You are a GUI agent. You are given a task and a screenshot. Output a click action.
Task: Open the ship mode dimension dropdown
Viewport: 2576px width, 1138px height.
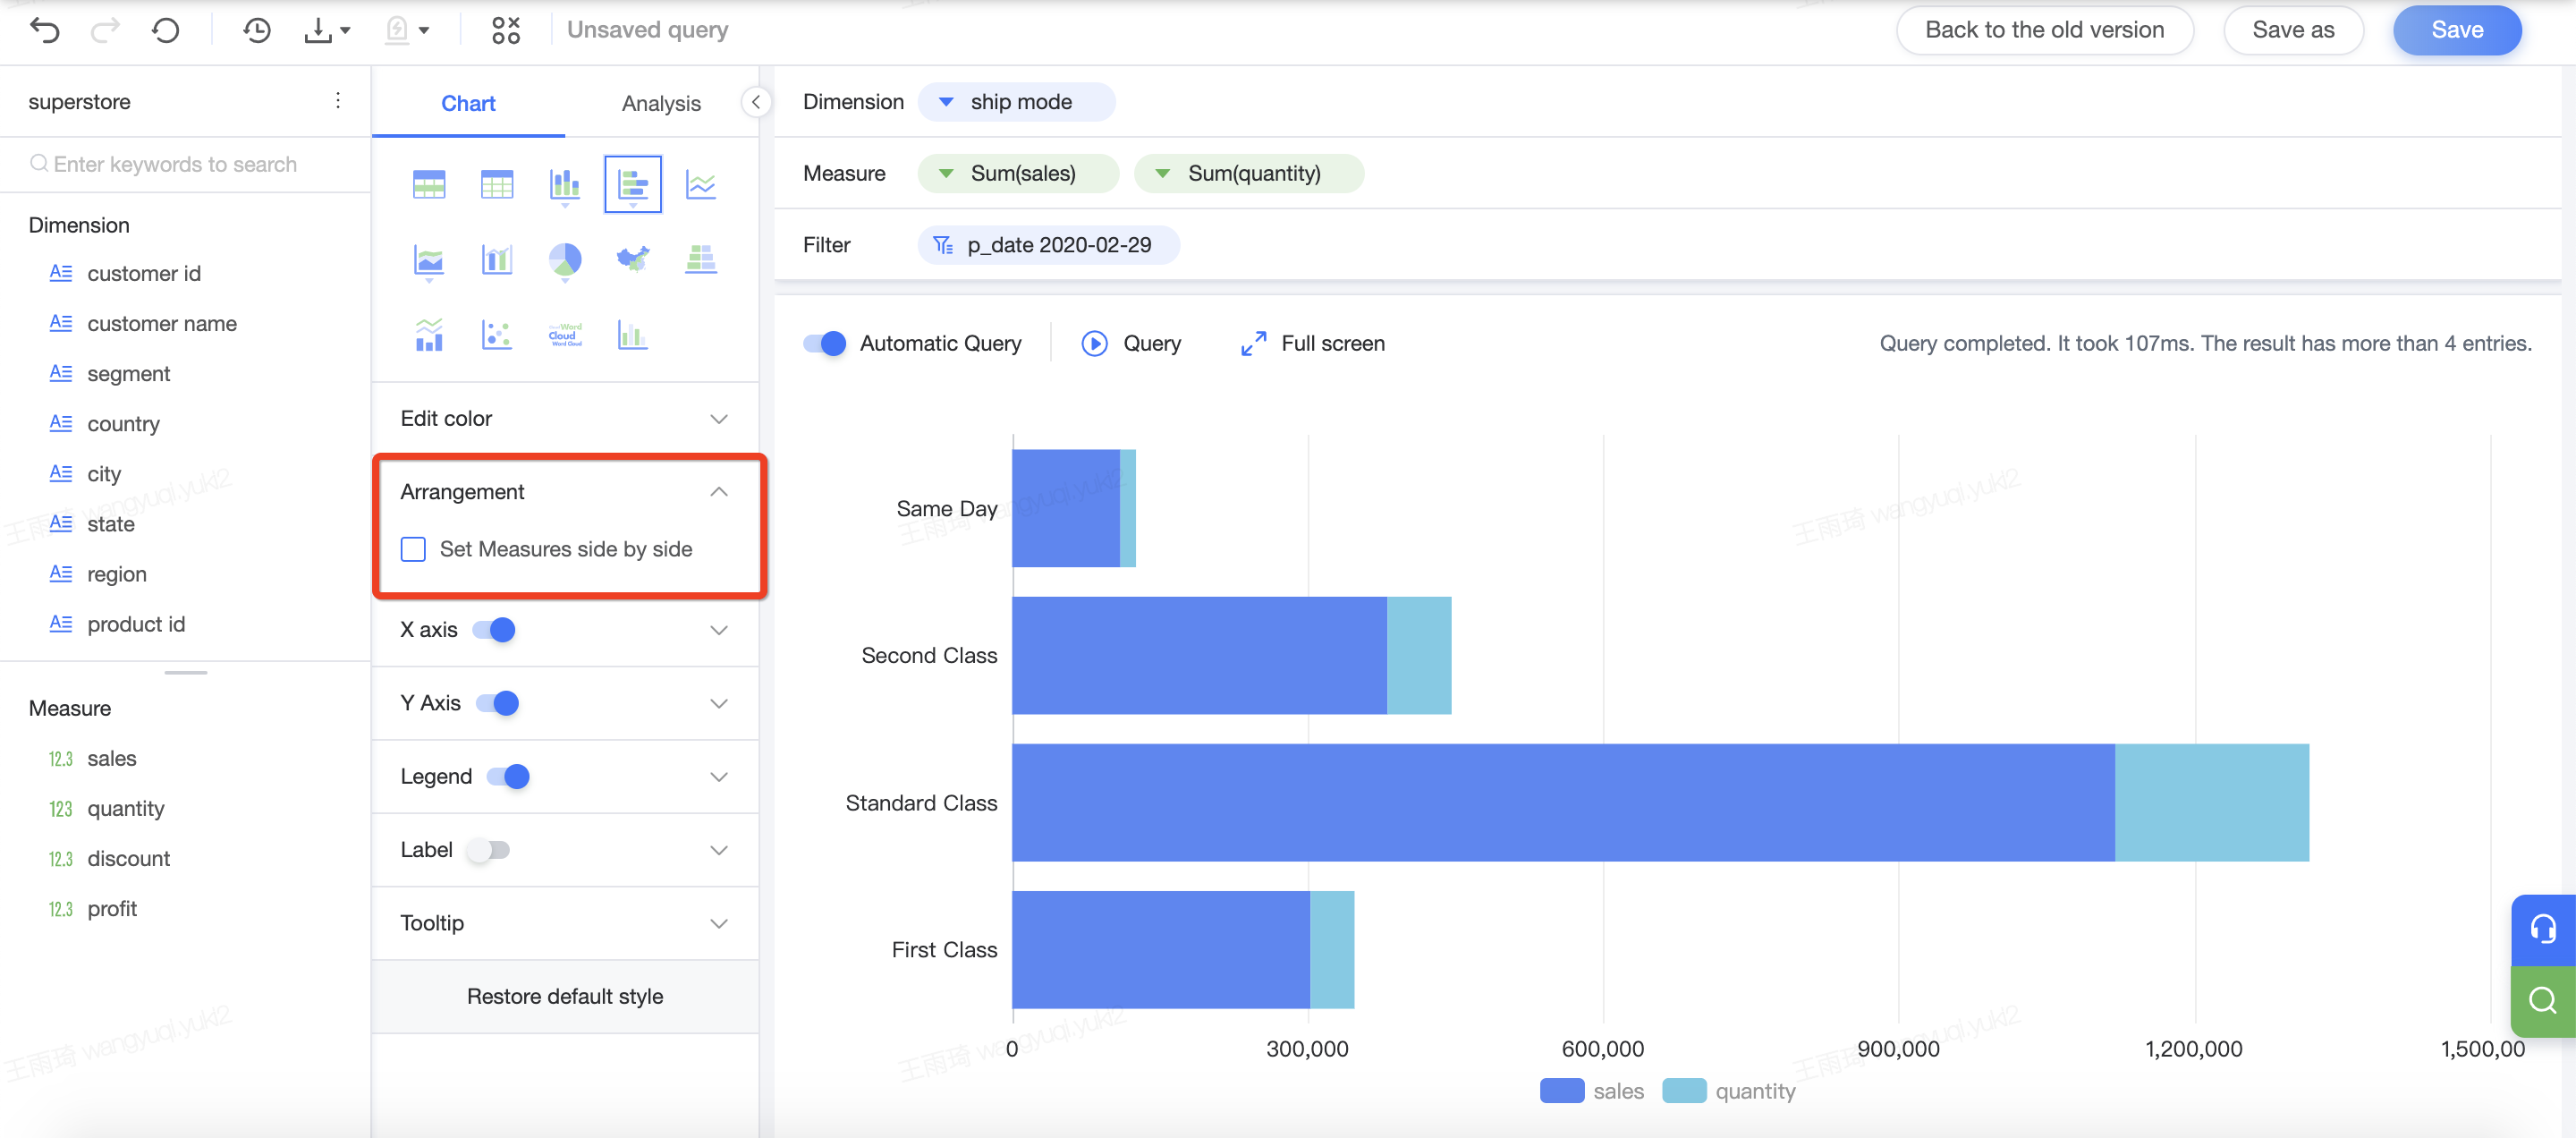(946, 102)
